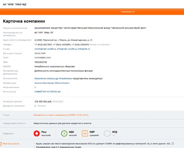Click the Факторы риска section label
The width and height of the screenshot is (184, 148).
point(11,144)
